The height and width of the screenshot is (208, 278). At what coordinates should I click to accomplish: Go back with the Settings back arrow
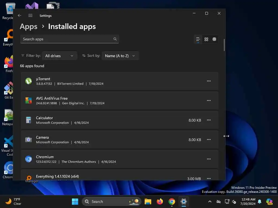pos(20,15)
